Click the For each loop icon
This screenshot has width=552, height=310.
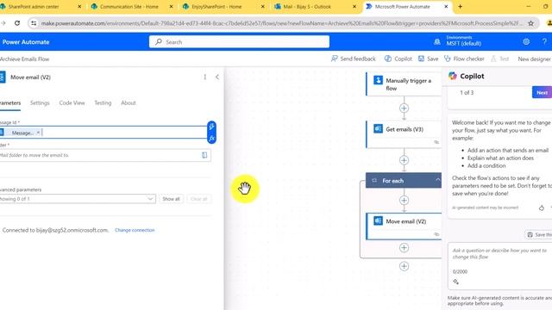click(374, 181)
